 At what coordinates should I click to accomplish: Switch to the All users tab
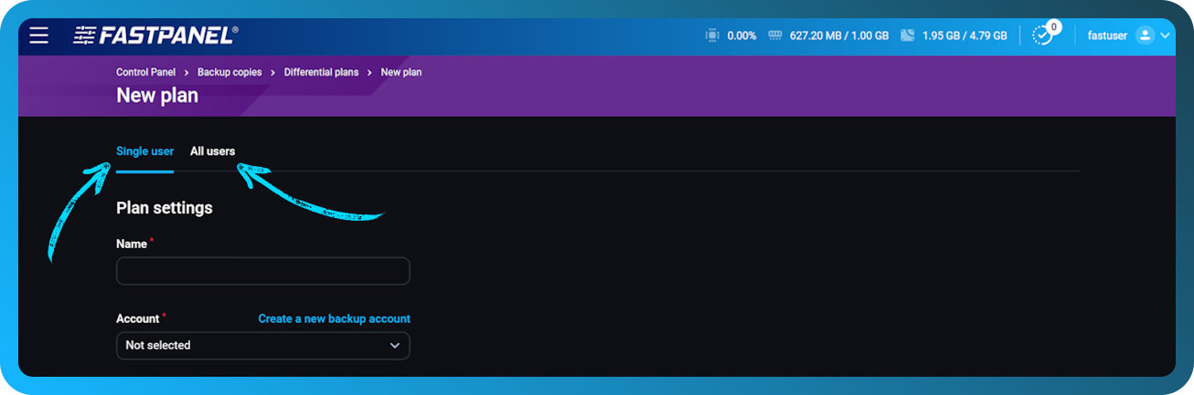212,151
